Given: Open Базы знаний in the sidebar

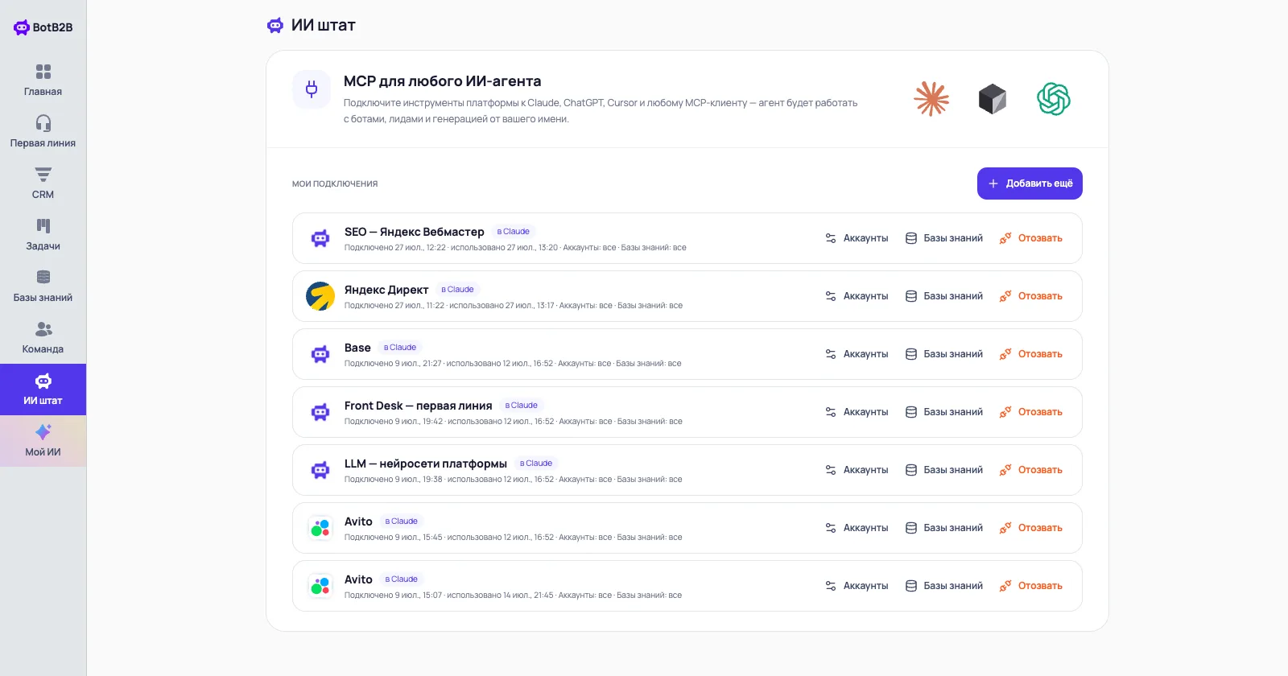Looking at the screenshot, I should click(x=43, y=286).
